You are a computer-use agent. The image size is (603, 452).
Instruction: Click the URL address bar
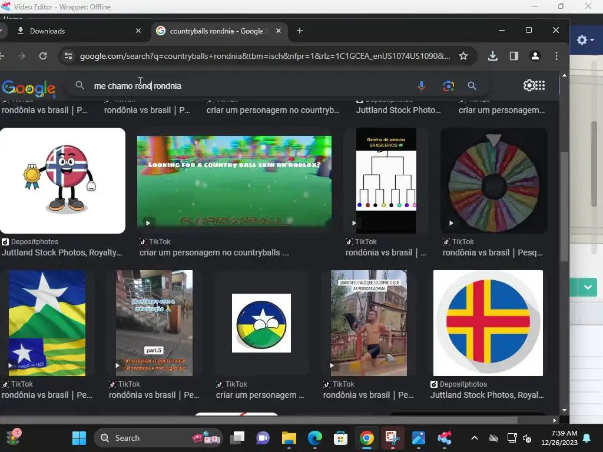(x=265, y=56)
